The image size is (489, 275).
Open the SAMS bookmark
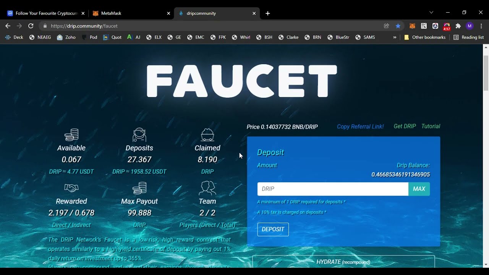tap(365, 37)
